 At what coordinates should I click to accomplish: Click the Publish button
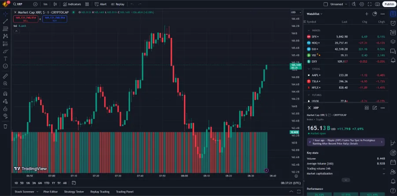pos(389,4)
